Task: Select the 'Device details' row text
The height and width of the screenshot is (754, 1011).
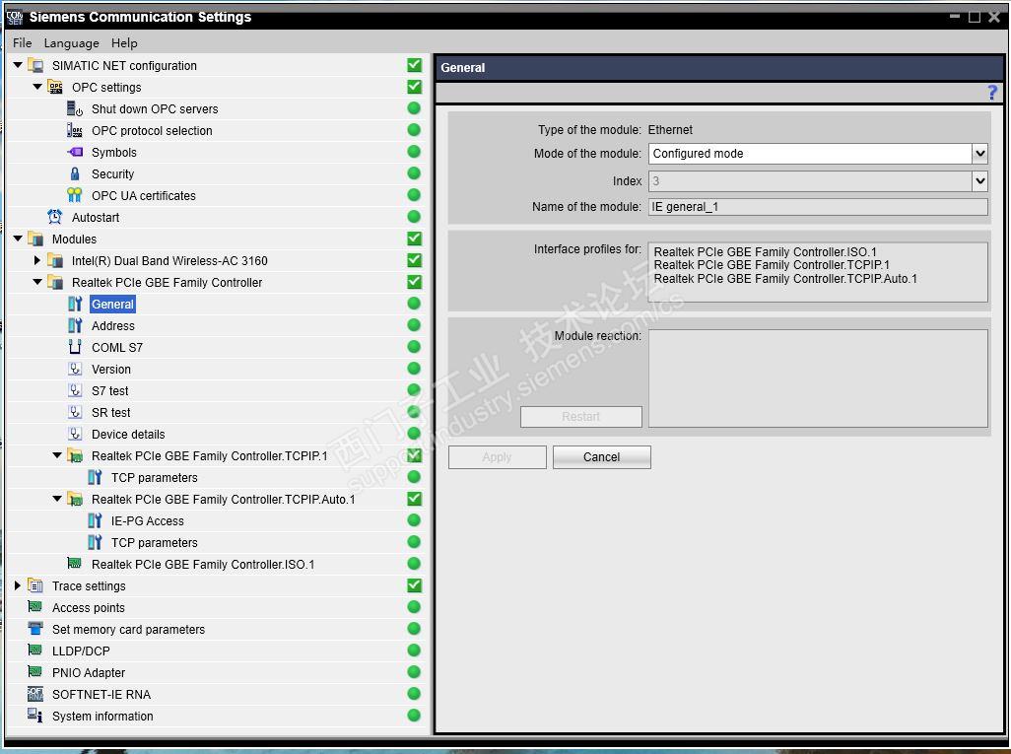Action: [x=128, y=435]
